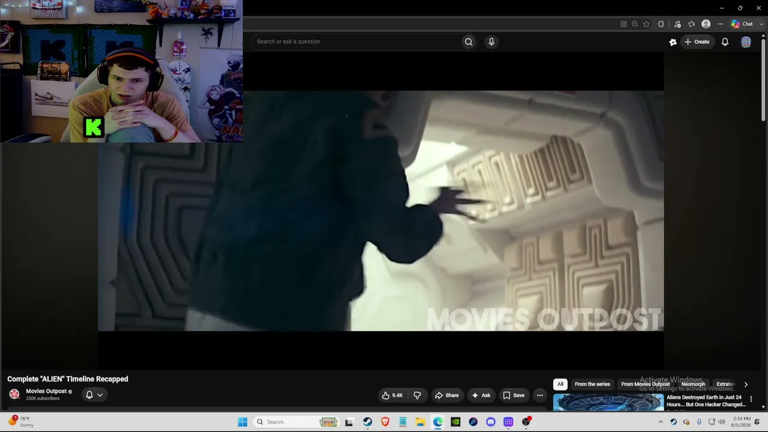Open the favorites list icon

(692, 24)
